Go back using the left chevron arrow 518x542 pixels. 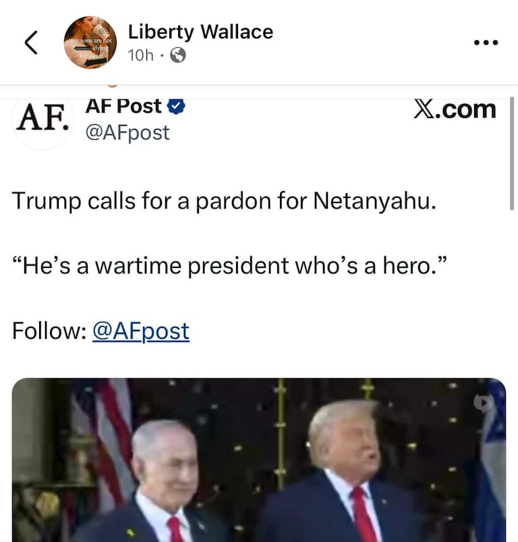[x=31, y=43]
